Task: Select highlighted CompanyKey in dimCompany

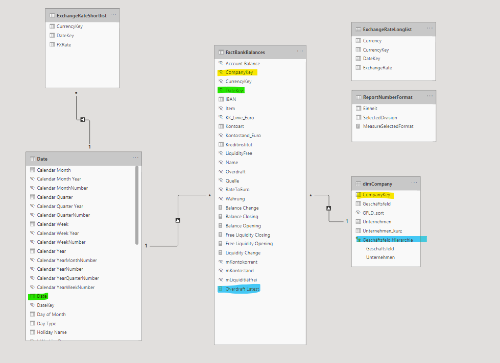Action: pos(376,195)
